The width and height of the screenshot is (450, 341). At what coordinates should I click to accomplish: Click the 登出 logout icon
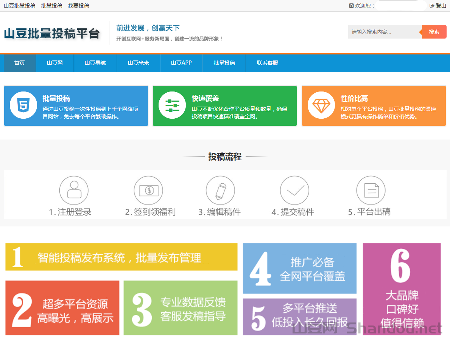point(431,6)
